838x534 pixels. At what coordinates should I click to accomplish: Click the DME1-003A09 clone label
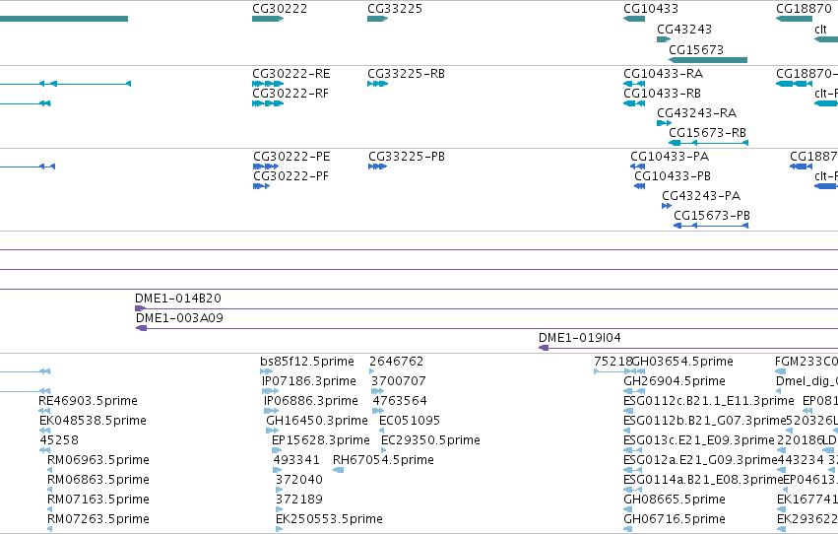click(179, 318)
